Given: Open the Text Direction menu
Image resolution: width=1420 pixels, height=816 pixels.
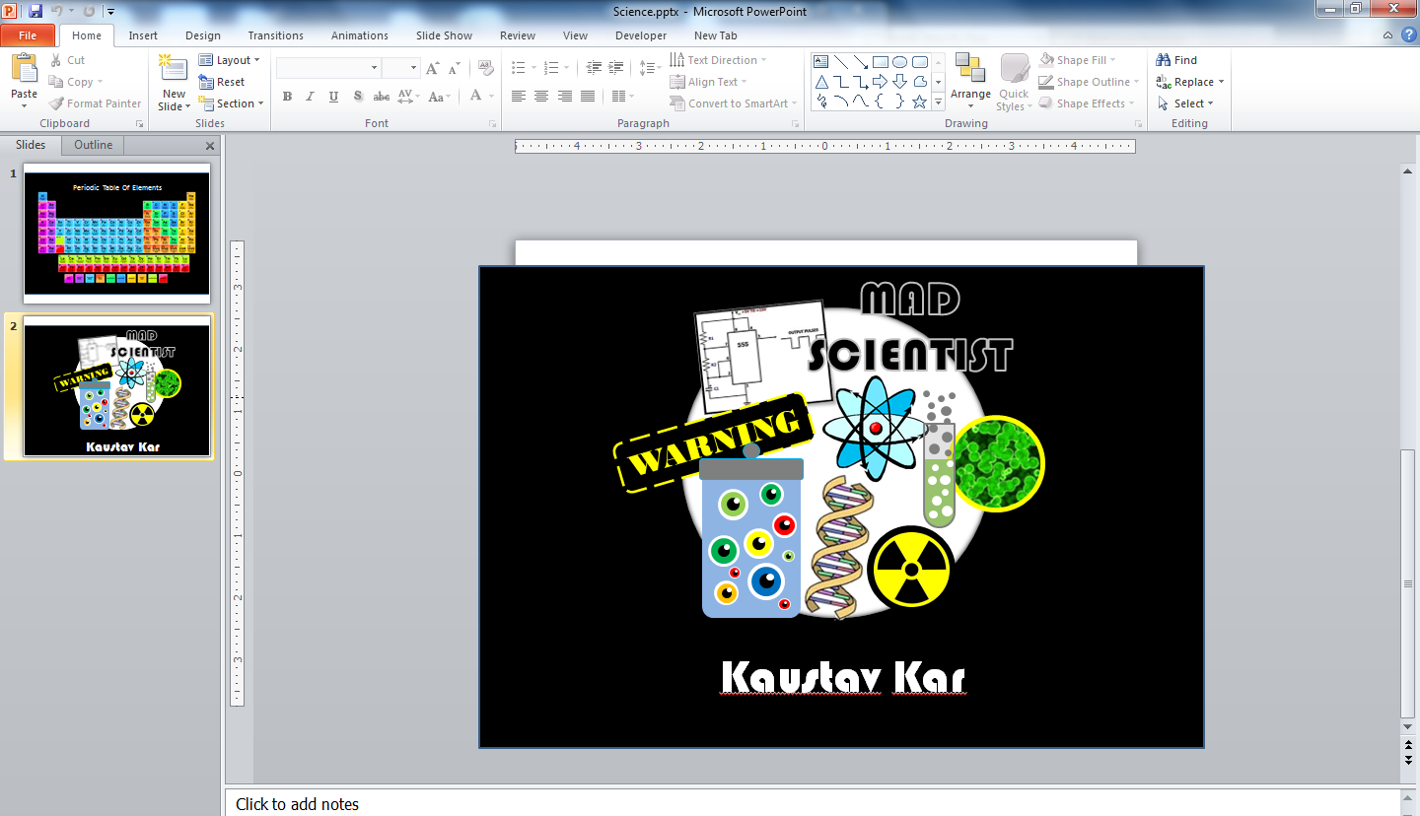Looking at the screenshot, I should [718, 60].
